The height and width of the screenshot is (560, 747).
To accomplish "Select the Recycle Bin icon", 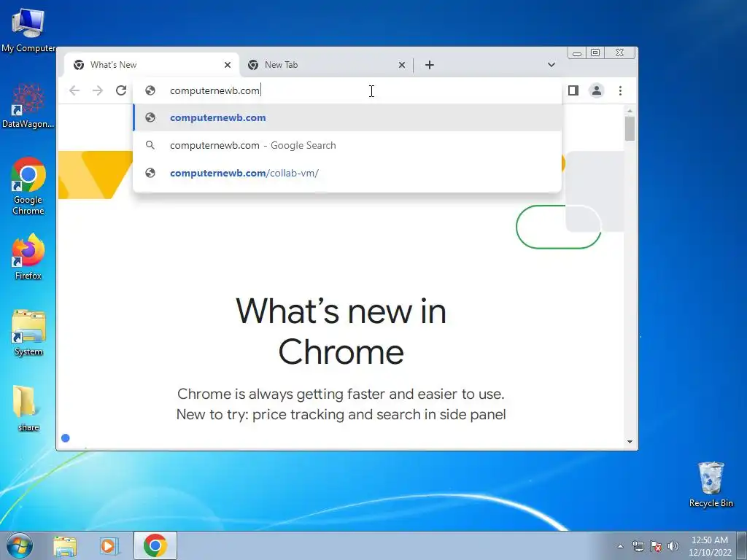I will [x=711, y=485].
